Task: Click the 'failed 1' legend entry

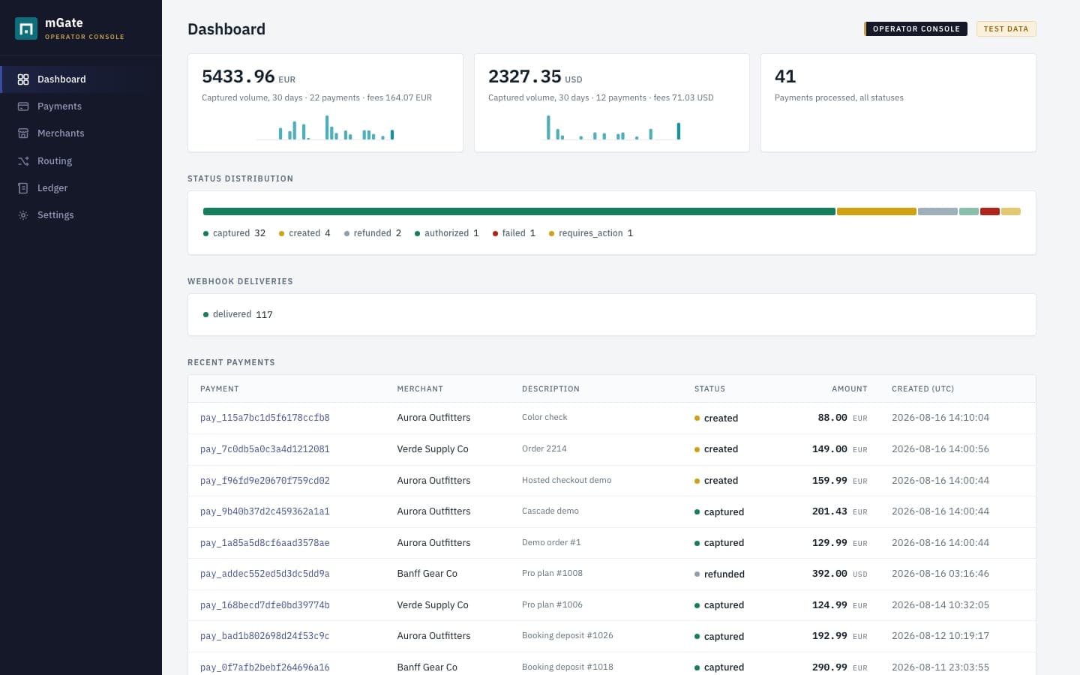Action: [514, 233]
